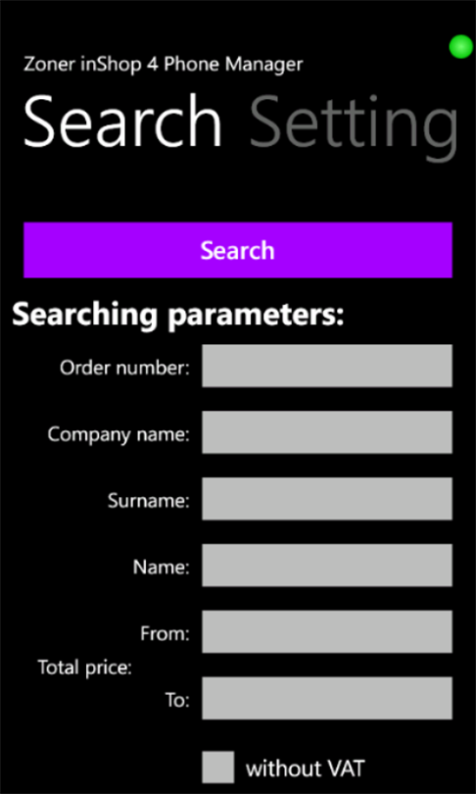Click the 'Surname:' label

(149, 501)
